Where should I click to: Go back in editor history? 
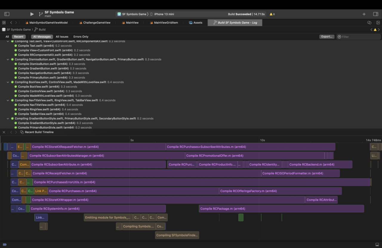[x=11, y=22]
